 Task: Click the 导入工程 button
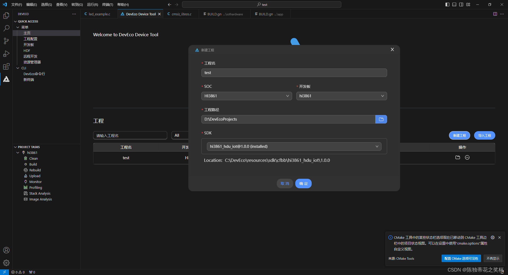click(484, 135)
